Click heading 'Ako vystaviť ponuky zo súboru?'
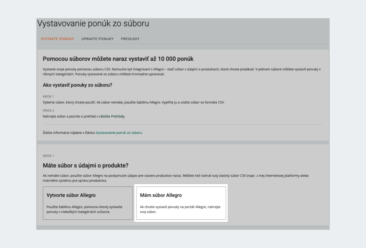Screen dimensions: 366x248 tap(77, 85)
